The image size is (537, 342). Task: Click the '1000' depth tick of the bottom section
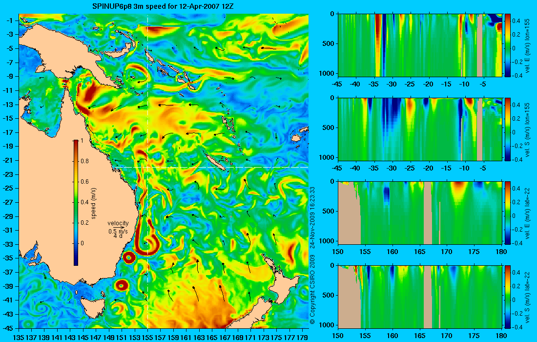click(327, 325)
